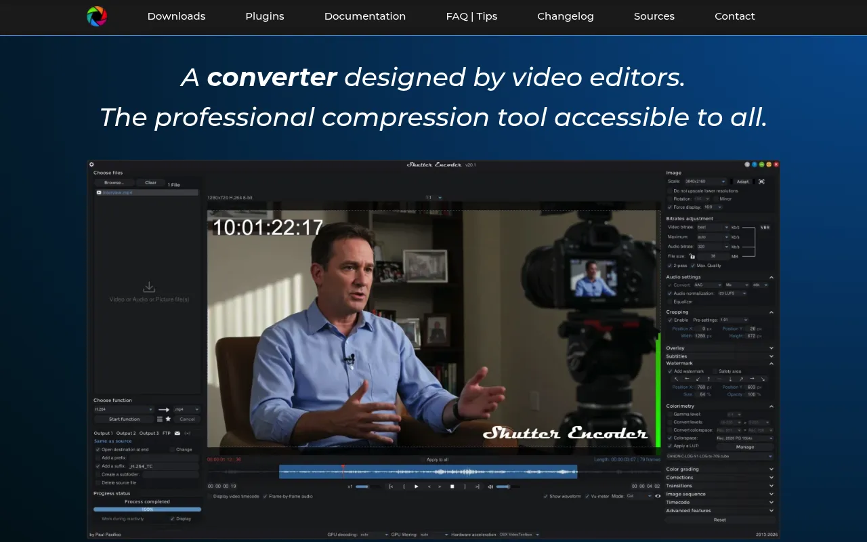This screenshot has width=867, height=542.
Task: Click the drop files download icon
Action: (149, 288)
